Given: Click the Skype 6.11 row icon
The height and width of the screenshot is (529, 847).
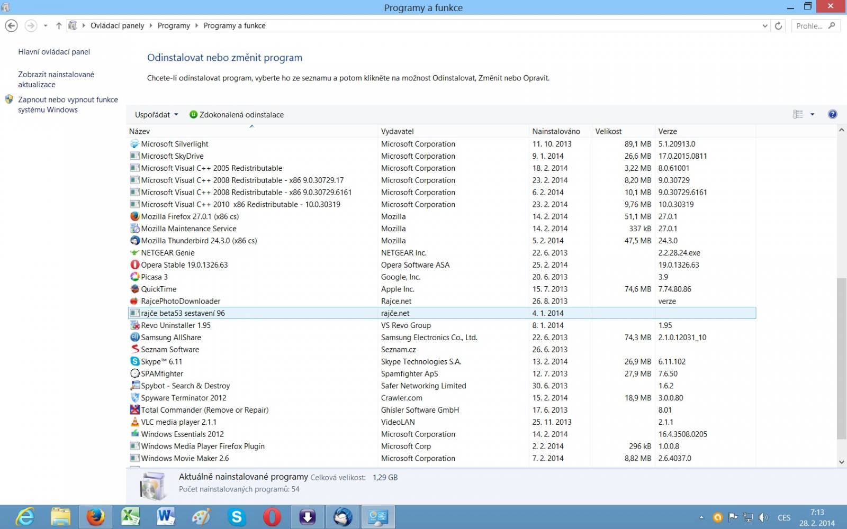Looking at the screenshot, I should [x=134, y=362].
